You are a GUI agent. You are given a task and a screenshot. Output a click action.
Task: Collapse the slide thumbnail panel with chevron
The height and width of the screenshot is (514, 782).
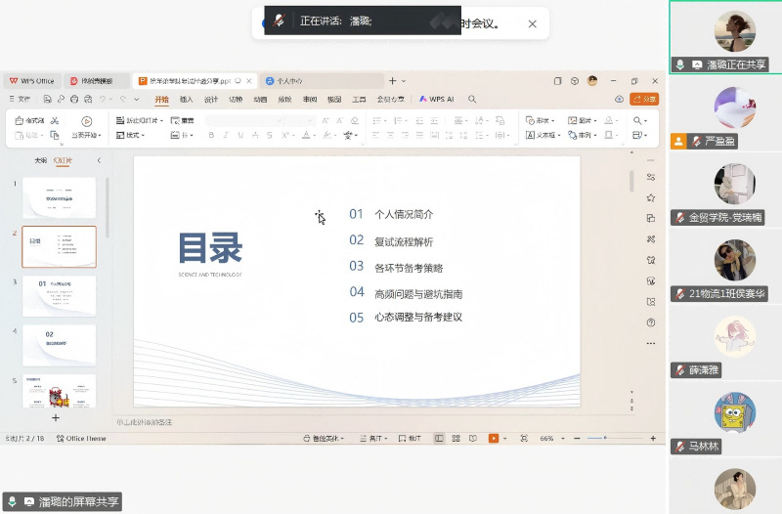(99, 160)
